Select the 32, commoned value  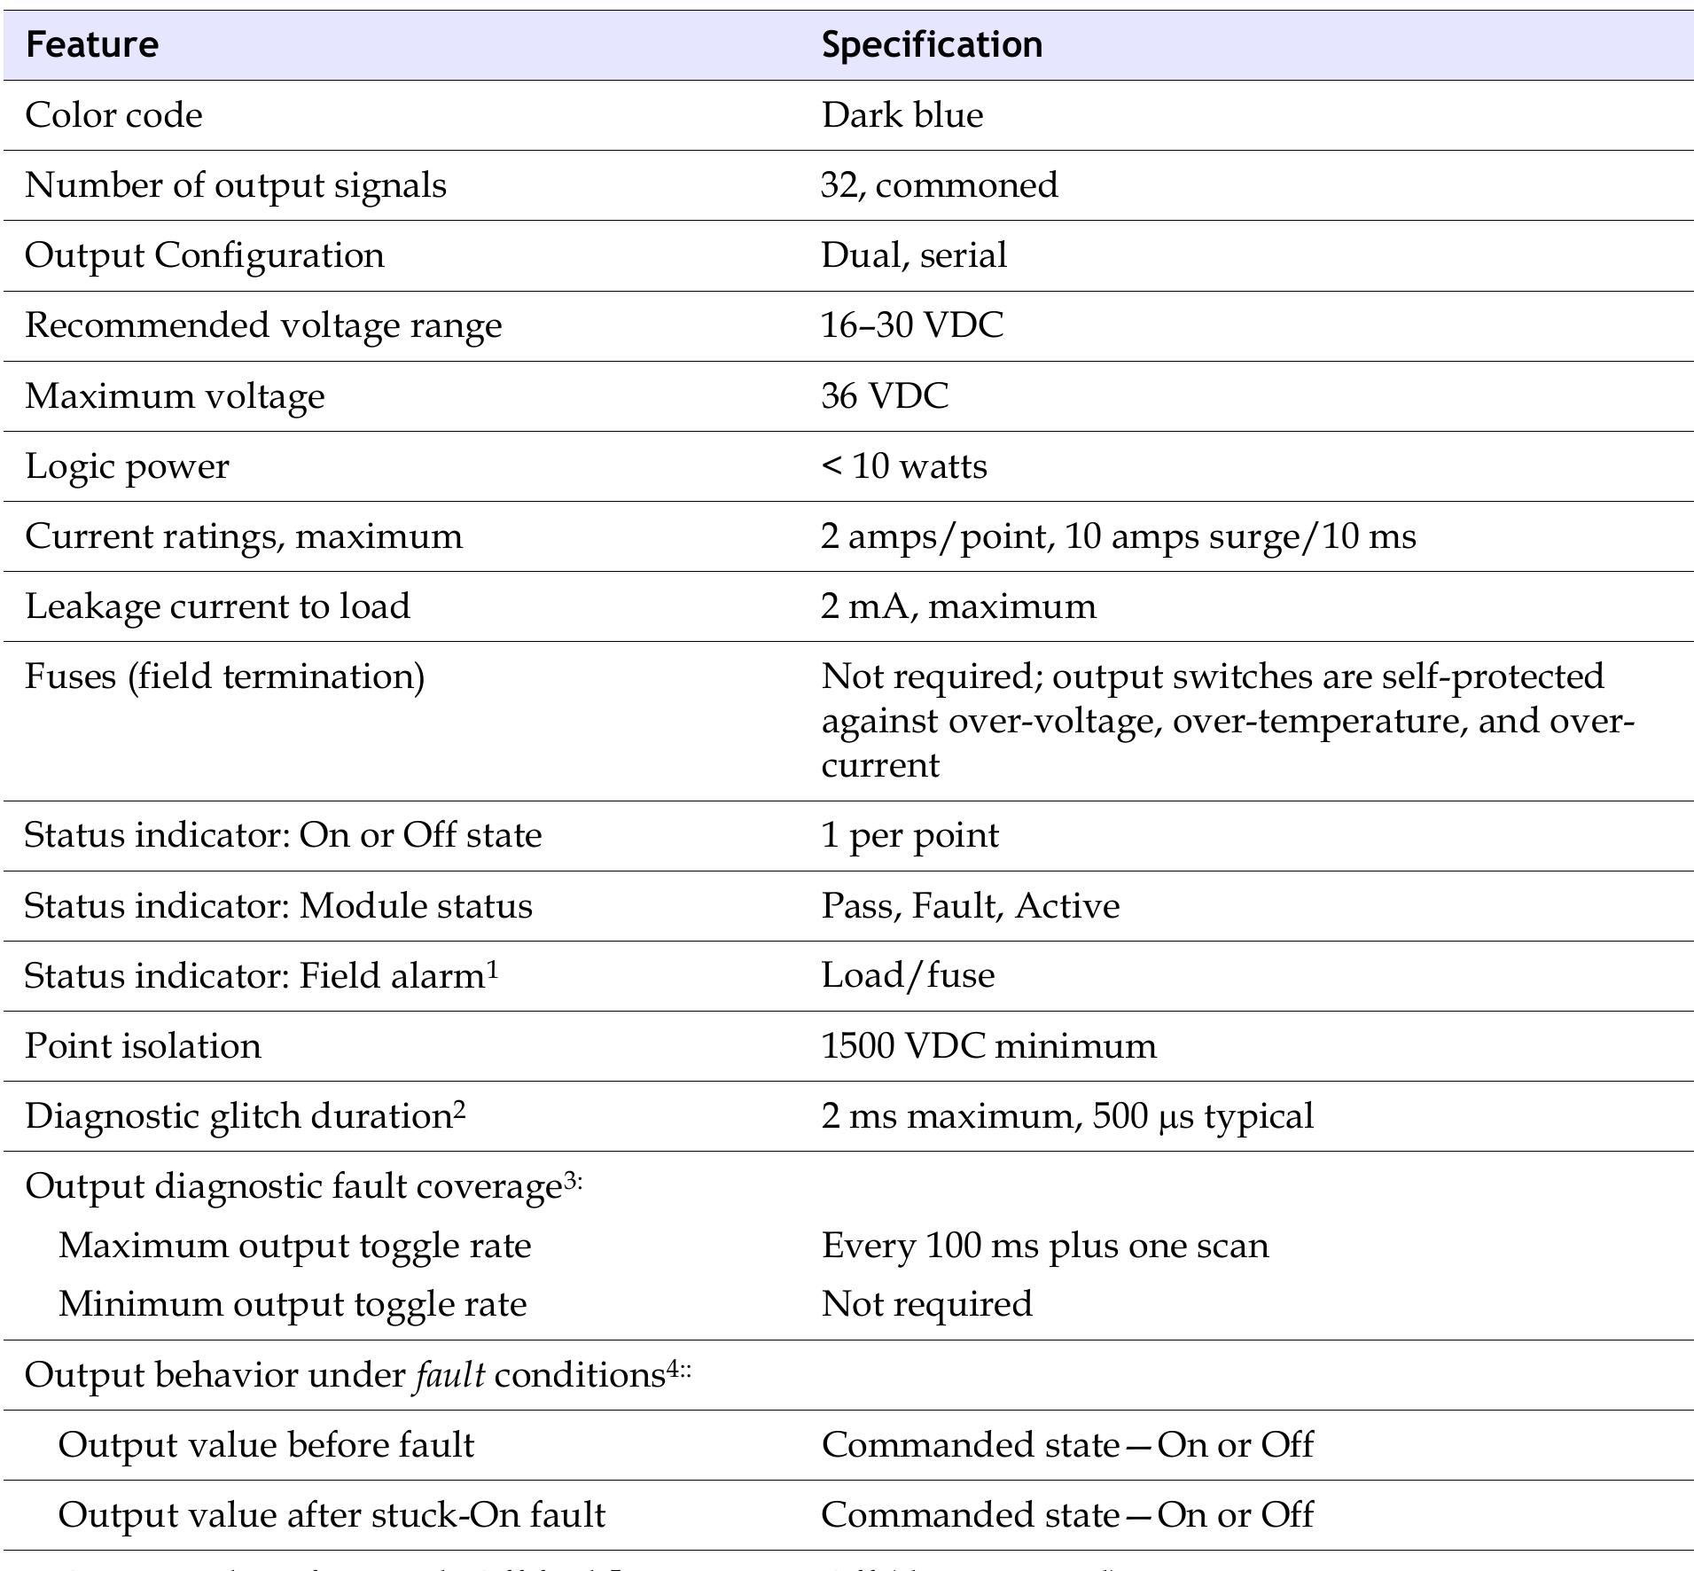(939, 185)
